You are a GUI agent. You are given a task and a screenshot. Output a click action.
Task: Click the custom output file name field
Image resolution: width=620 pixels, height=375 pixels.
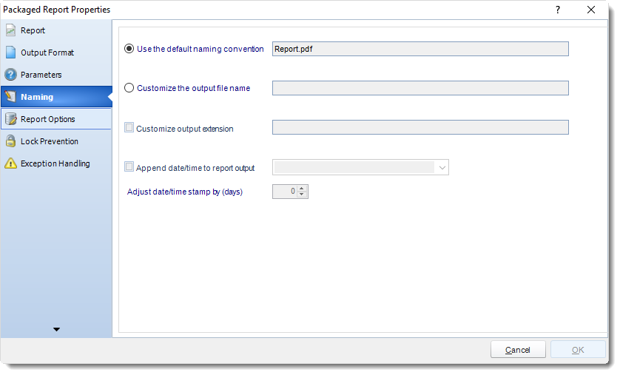coord(420,88)
